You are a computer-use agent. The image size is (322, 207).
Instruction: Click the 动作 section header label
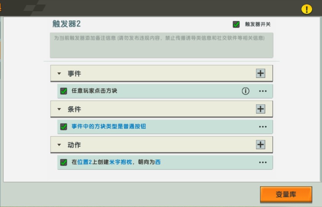coord(74,145)
